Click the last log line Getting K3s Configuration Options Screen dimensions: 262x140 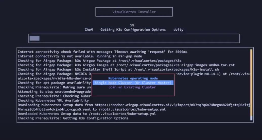73,118
